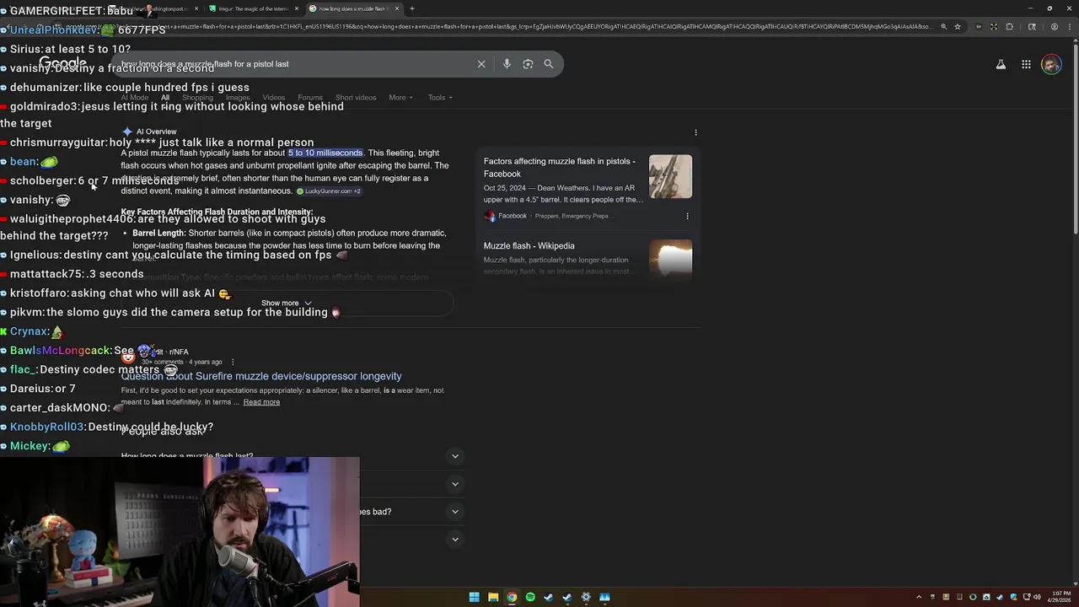Switch to AI Mode search tab

point(135,98)
